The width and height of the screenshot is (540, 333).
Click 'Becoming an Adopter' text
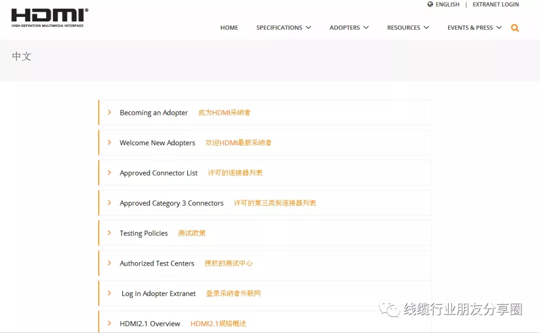coord(153,112)
